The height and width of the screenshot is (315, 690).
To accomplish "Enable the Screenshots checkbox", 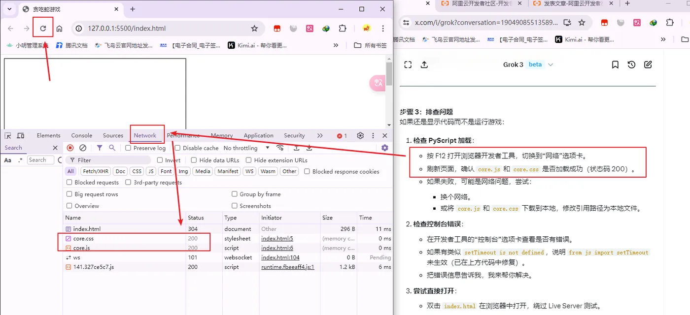I will [x=234, y=206].
